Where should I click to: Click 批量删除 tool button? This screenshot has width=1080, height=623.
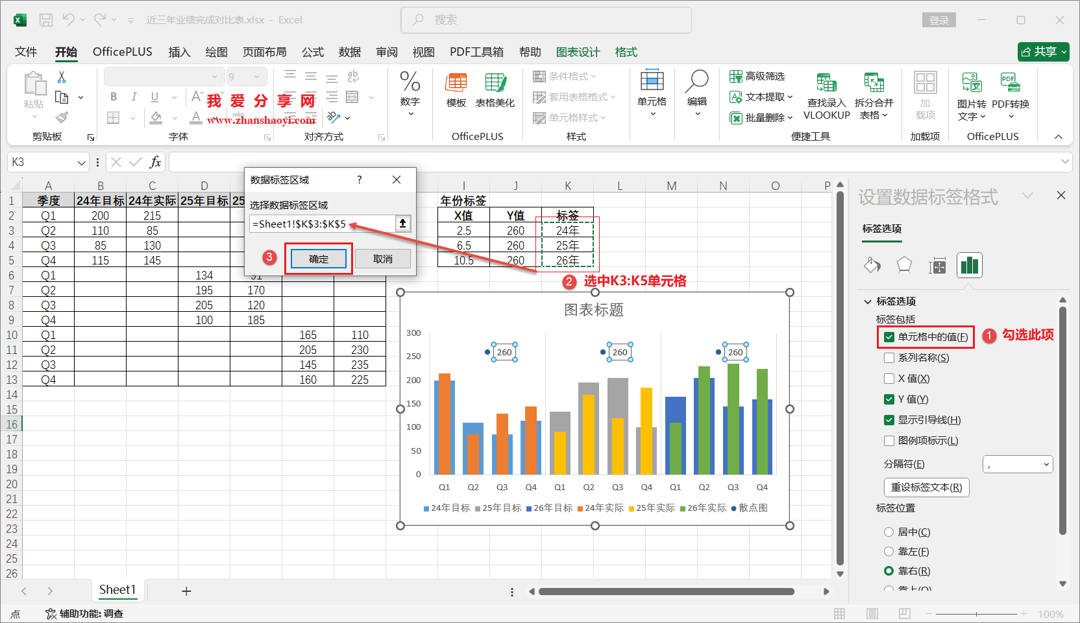(x=761, y=118)
